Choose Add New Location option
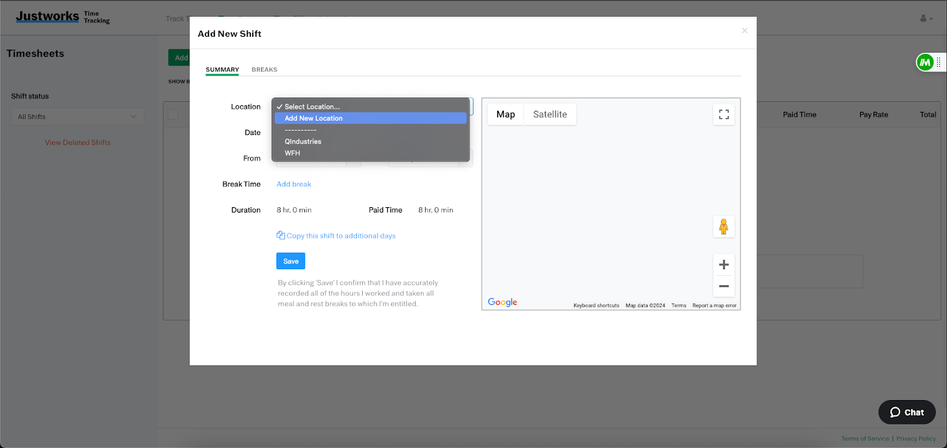The image size is (947, 448). click(x=314, y=118)
